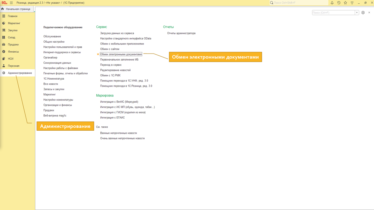Clear the panel search field
The height and width of the screenshot is (210, 374).
(357, 13)
